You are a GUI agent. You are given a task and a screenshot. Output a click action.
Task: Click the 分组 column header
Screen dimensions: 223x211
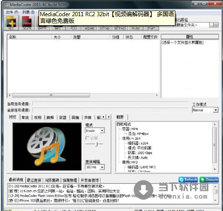click(117, 37)
